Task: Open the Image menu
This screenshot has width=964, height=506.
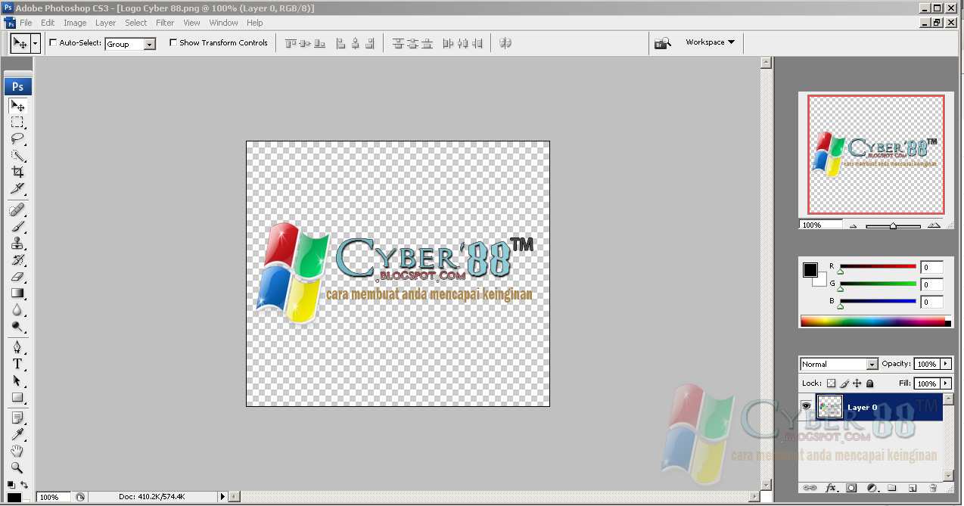Action: coord(75,23)
